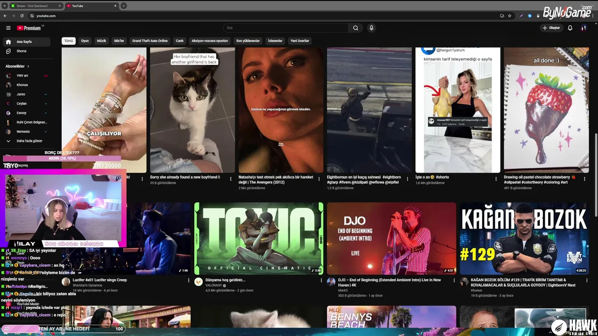Viewport: 598px width, 336px height.
Task: Select Aksiyon-macera oyunları chip
Action: pos(210,41)
